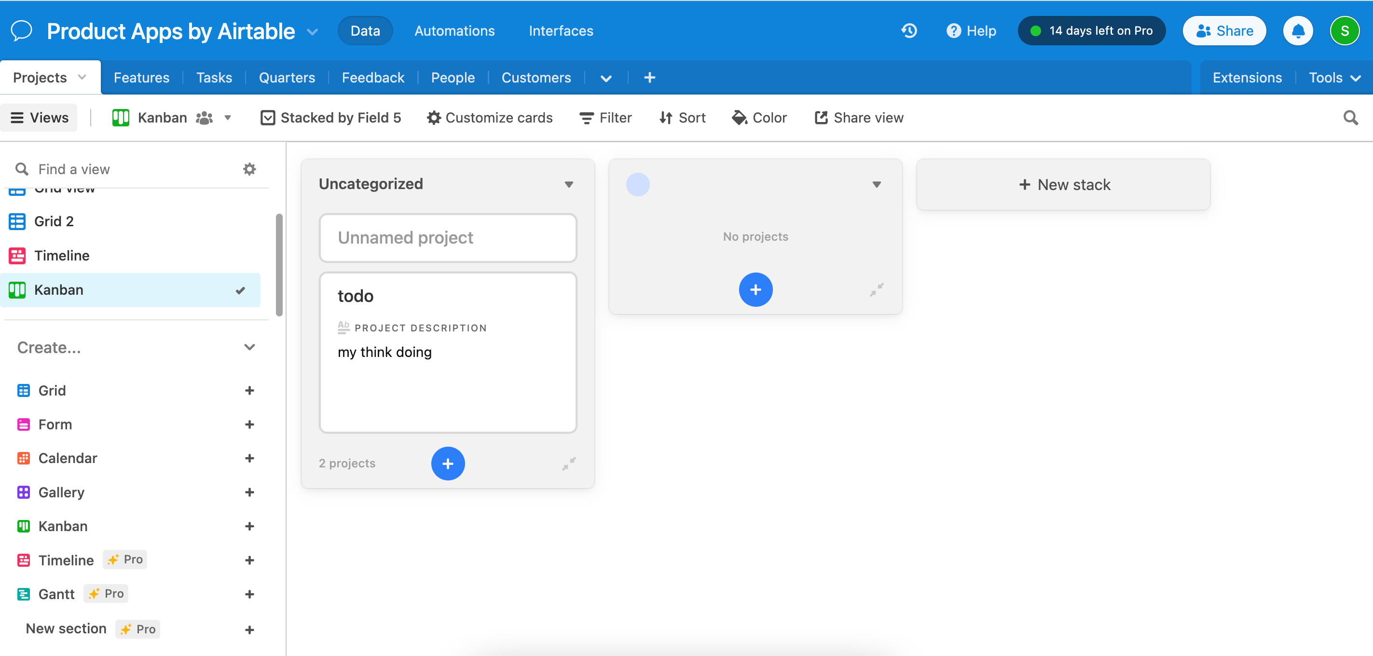Click plus to create Calendar view
This screenshot has height=656, width=1373.
click(249, 458)
